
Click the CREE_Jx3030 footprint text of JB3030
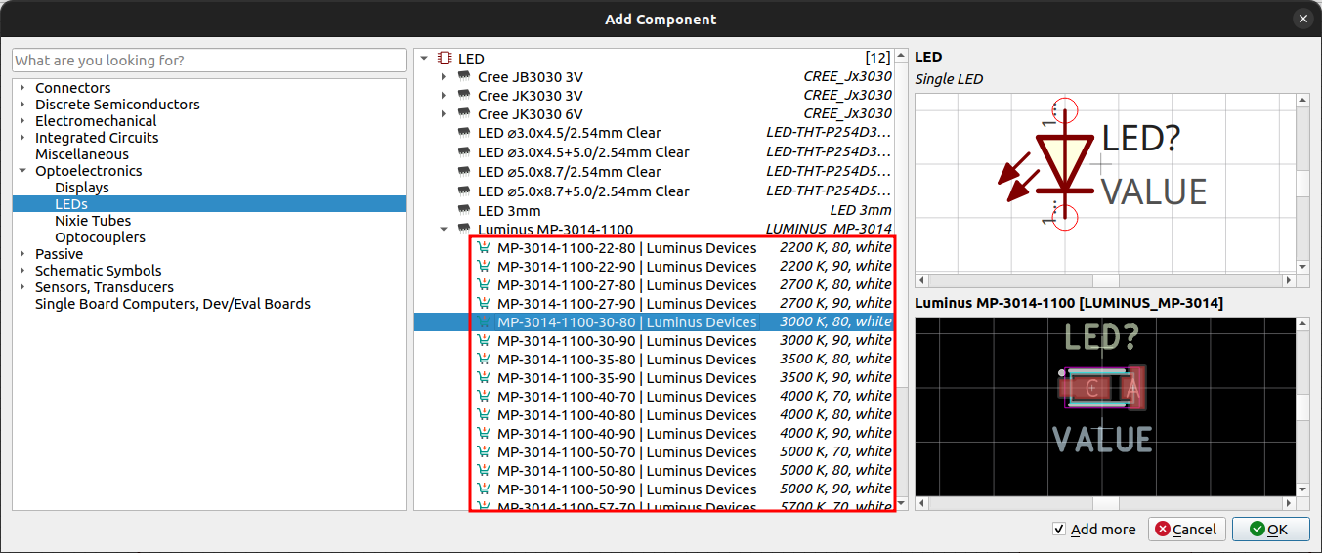click(847, 77)
